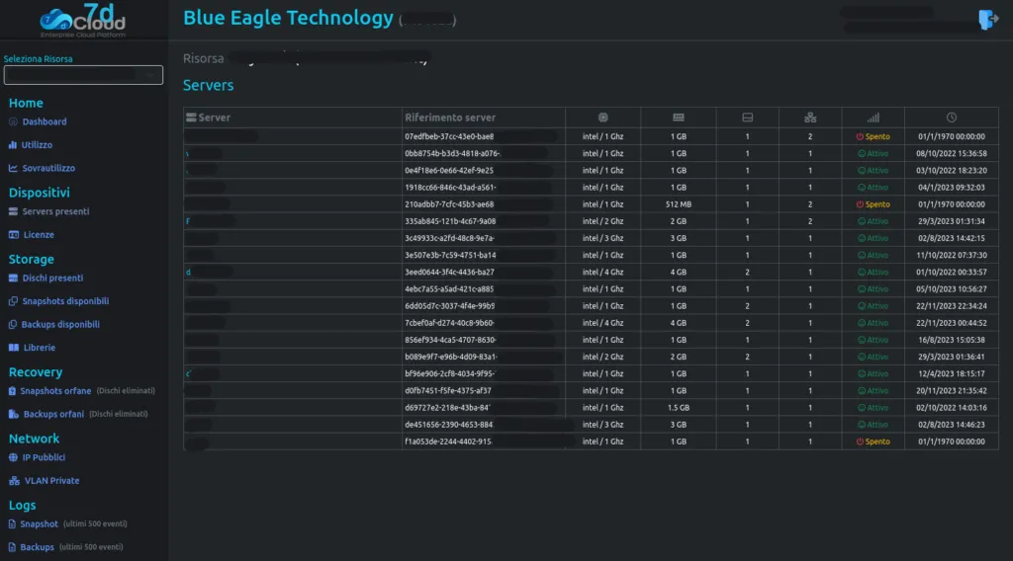Click Attivo status in row 0bb8754b
The width and height of the screenshot is (1013, 561).
[x=873, y=153]
